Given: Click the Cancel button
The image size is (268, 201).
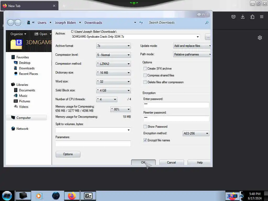Looking at the screenshot, I should coord(171,162).
